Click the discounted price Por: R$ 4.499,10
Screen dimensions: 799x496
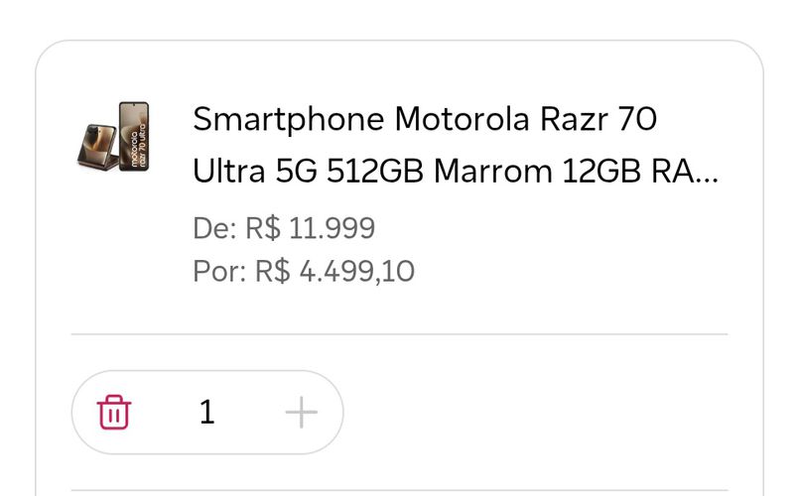point(304,271)
